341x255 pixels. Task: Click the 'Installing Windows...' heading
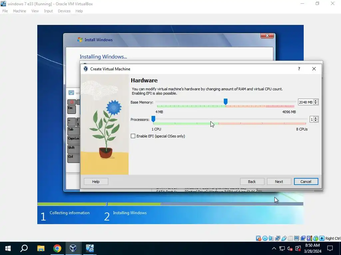pyautogui.click(x=103, y=56)
